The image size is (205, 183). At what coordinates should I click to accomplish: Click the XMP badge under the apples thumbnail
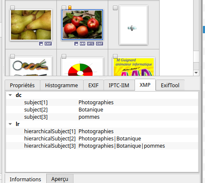click(82, 44)
